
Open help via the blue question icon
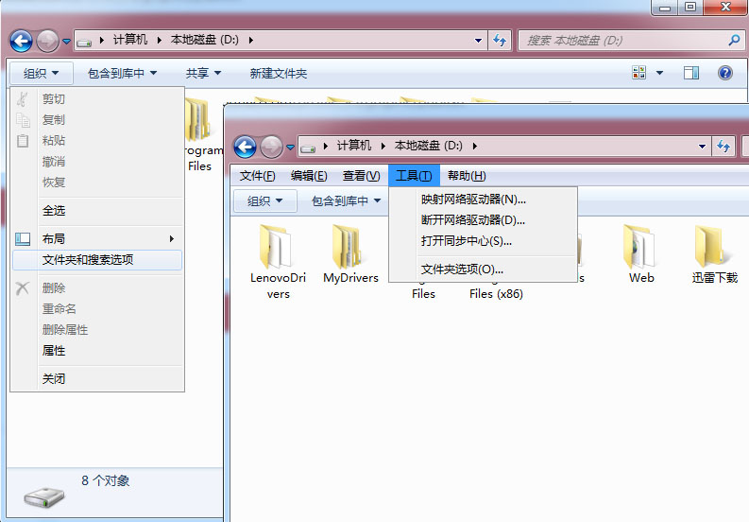[x=724, y=73]
